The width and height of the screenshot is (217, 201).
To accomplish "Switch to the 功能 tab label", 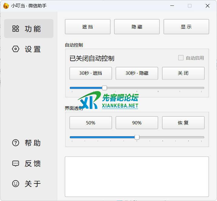I will [33, 29].
